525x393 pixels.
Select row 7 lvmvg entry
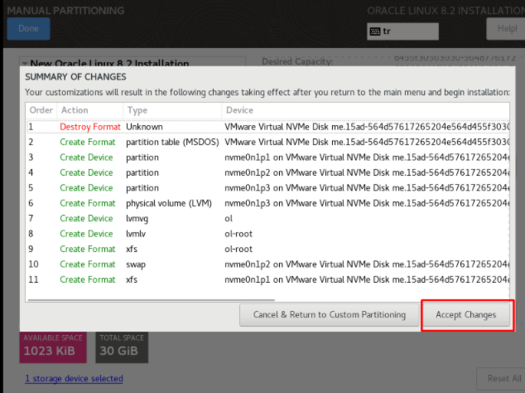(x=268, y=218)
